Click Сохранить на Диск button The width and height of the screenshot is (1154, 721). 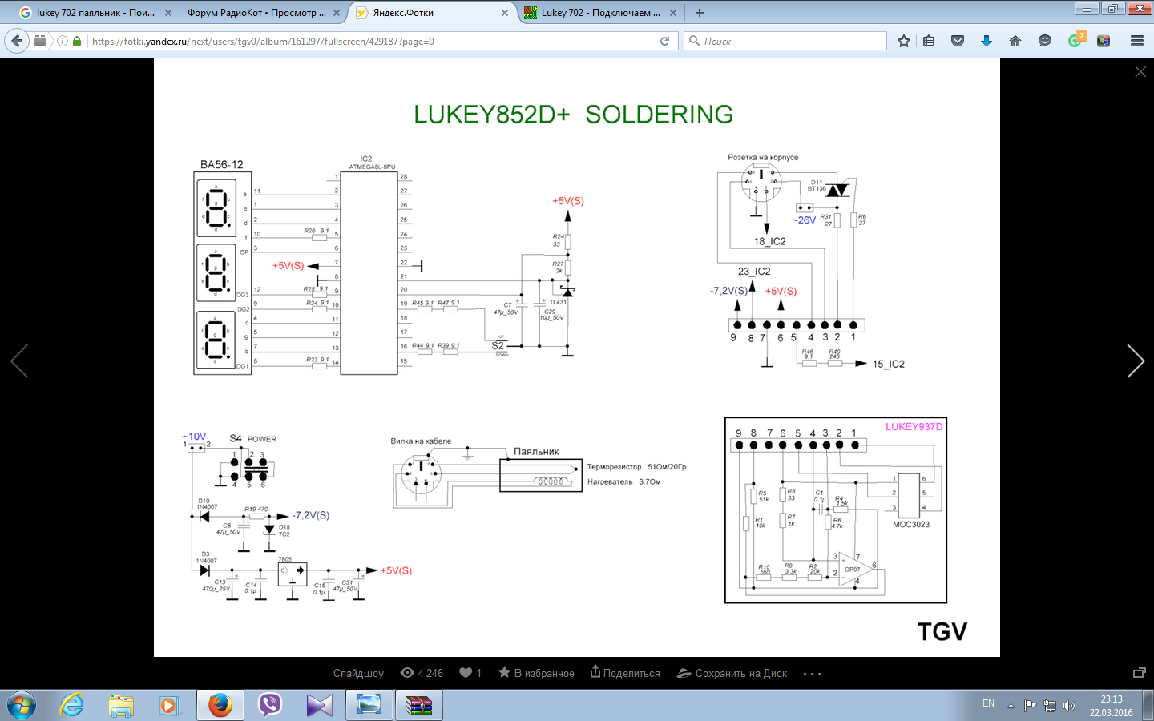point(732,673)
